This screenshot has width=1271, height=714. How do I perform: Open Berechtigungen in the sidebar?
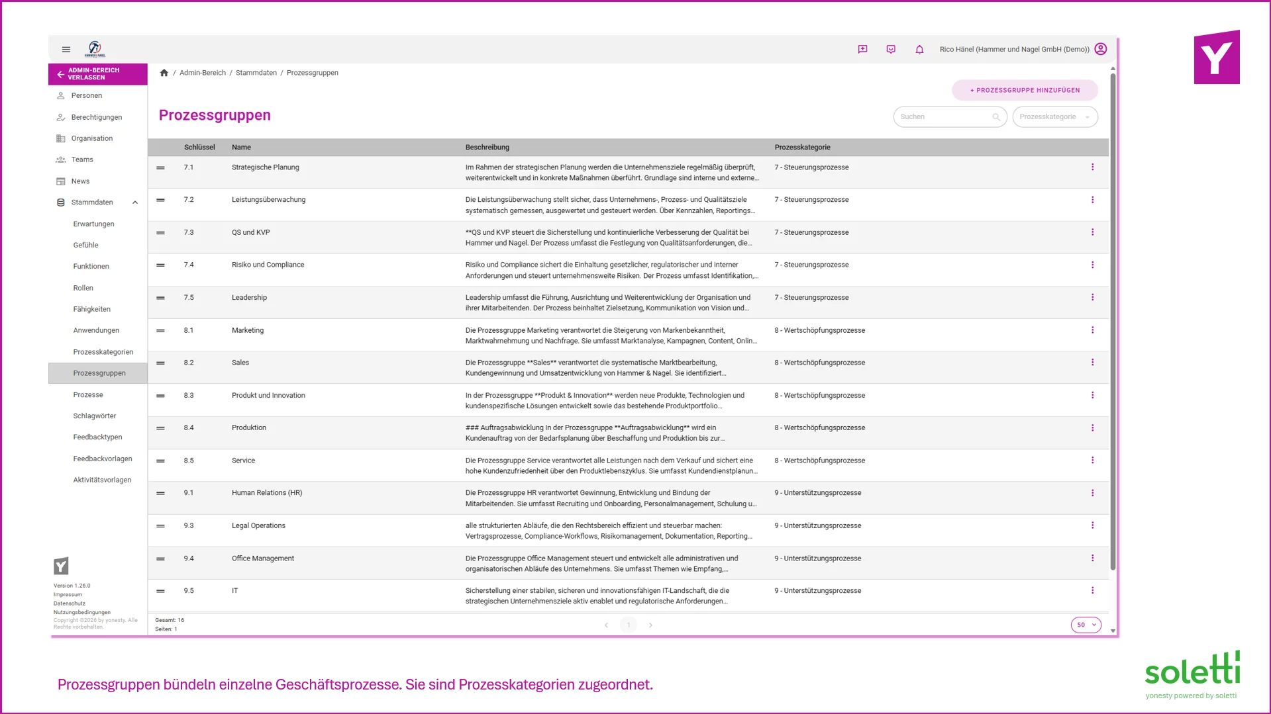pos(98,117)
